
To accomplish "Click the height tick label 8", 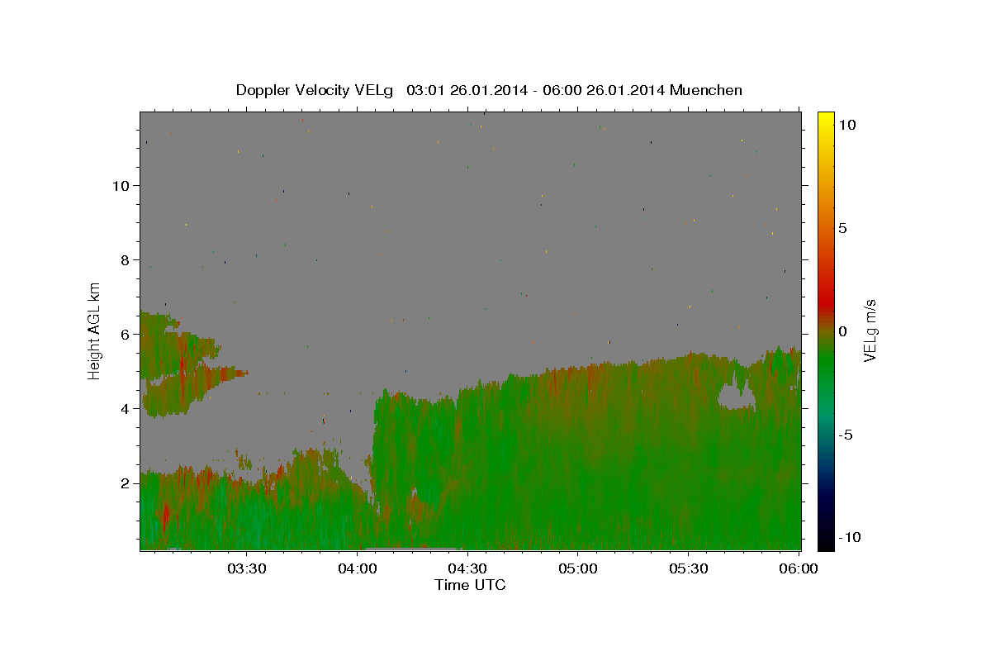I will coord(124,259).
